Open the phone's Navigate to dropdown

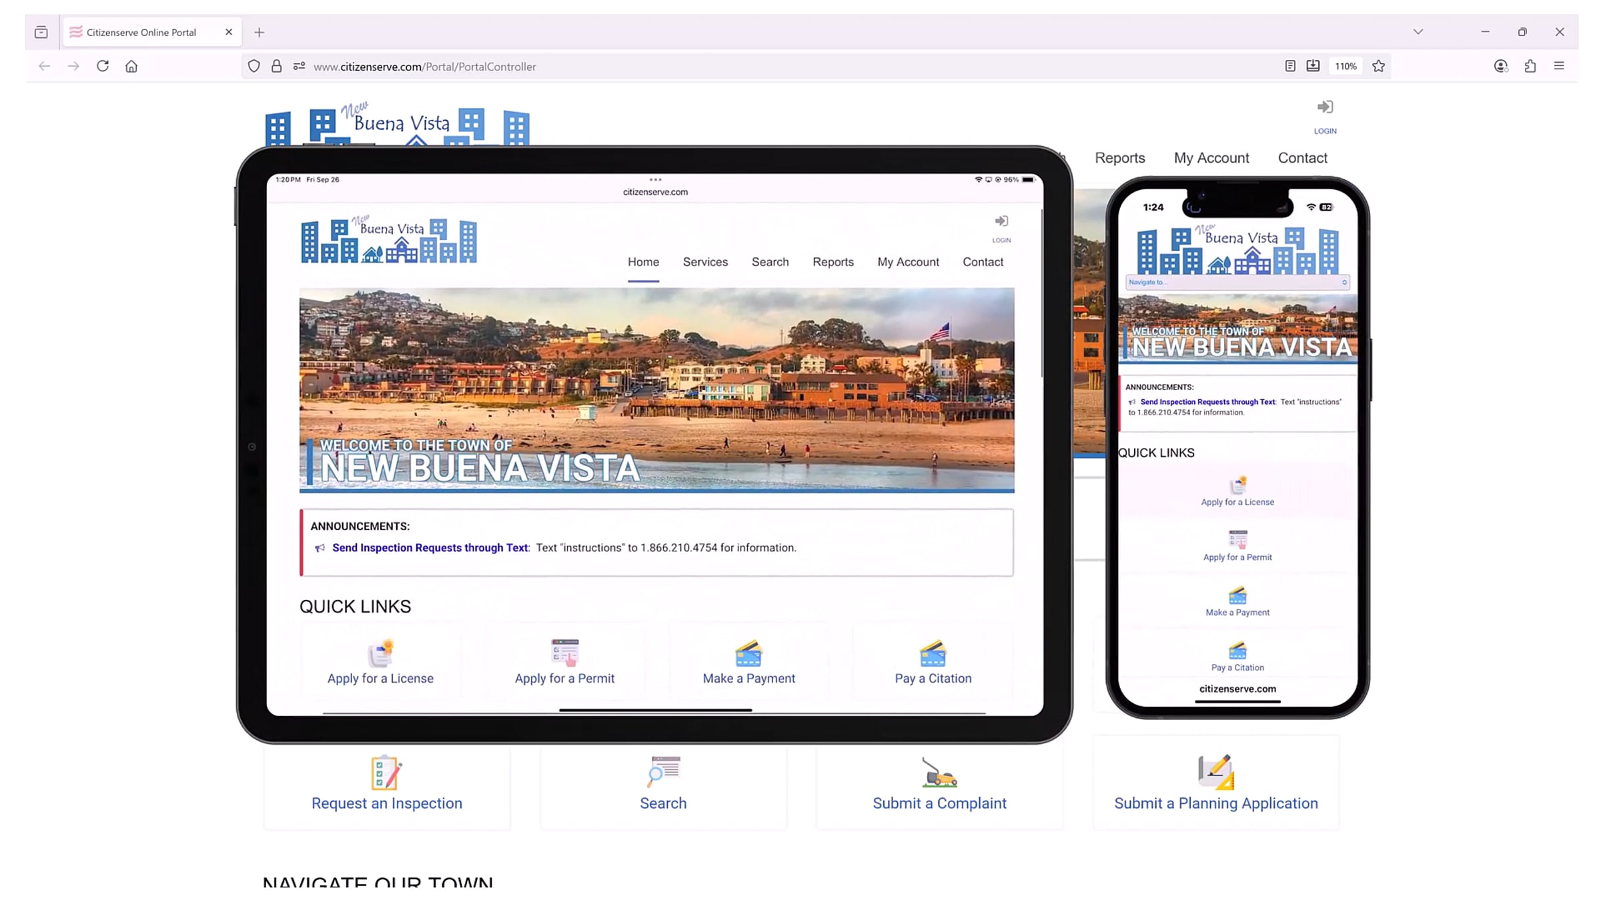coord(1237,282)
